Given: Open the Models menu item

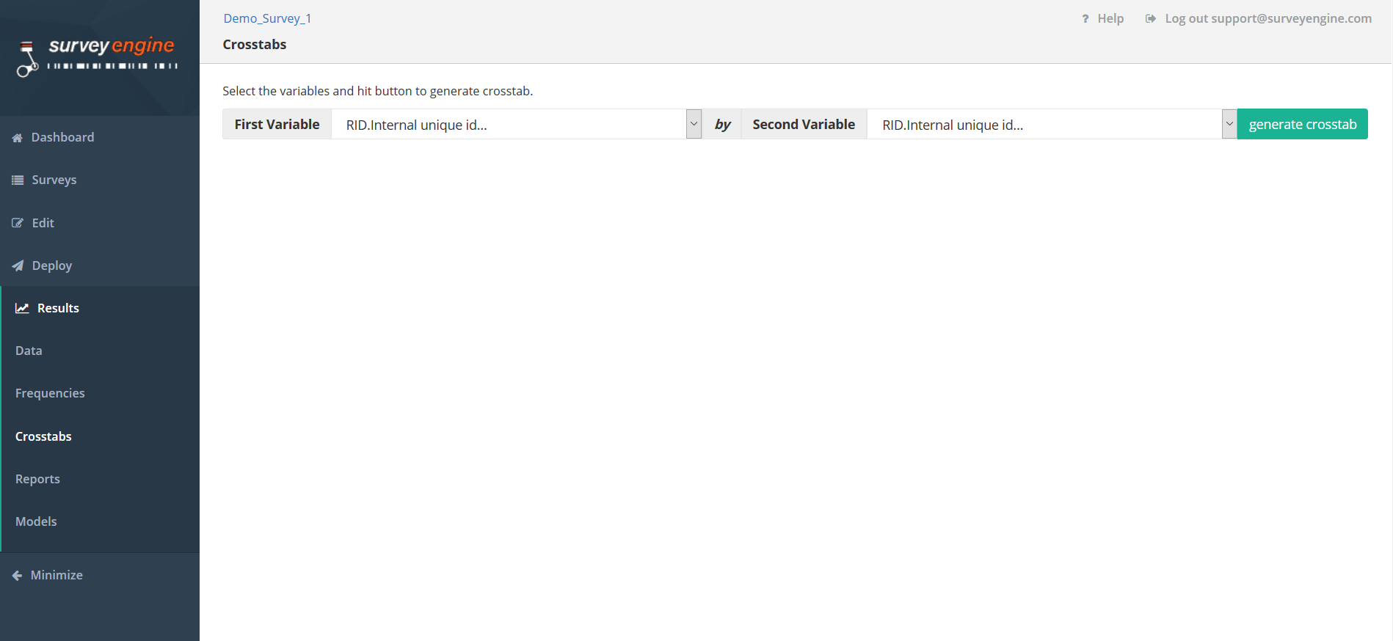Looking at the screenshot, I should tap(36, 521).
